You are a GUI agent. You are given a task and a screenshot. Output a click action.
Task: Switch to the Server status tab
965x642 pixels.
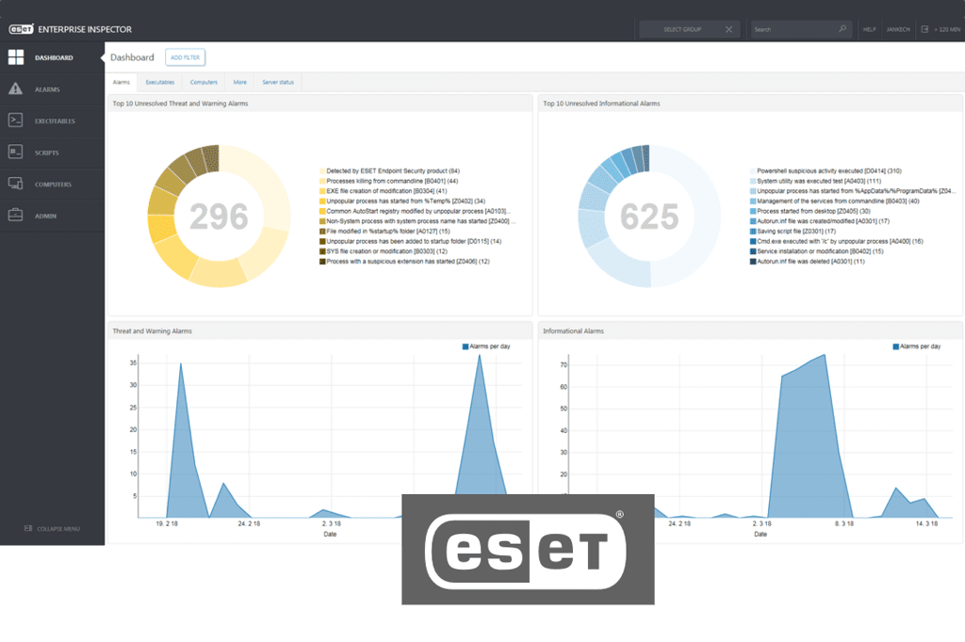pyautogui.click(x=278, y=82)
